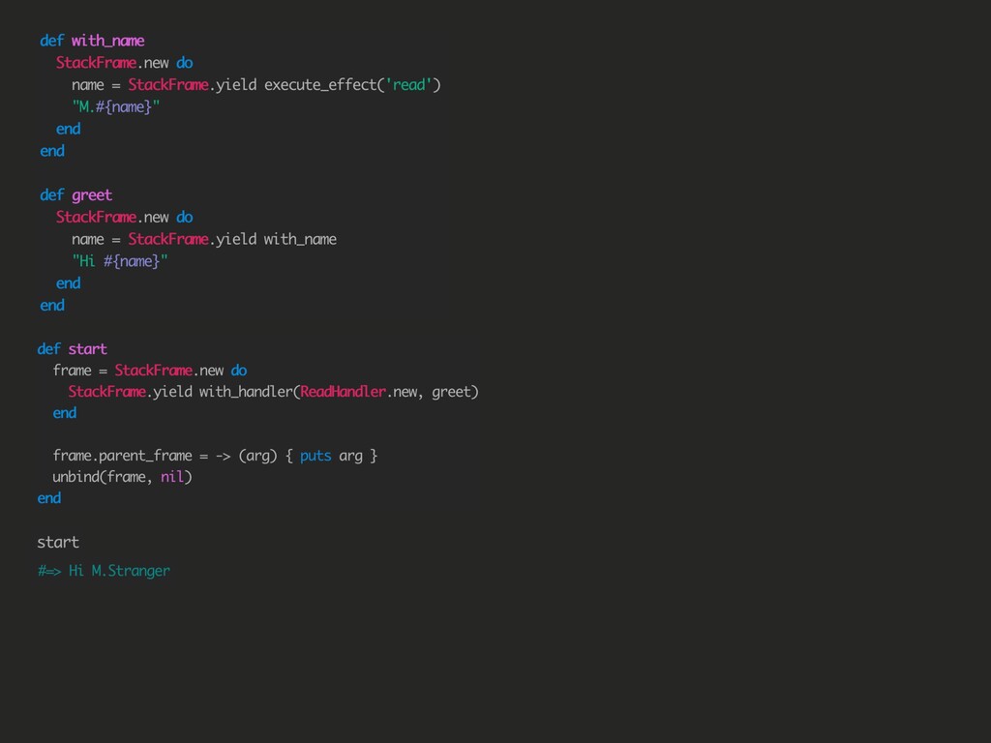Click the ReadHandler class name

click(x=344, y=392)
